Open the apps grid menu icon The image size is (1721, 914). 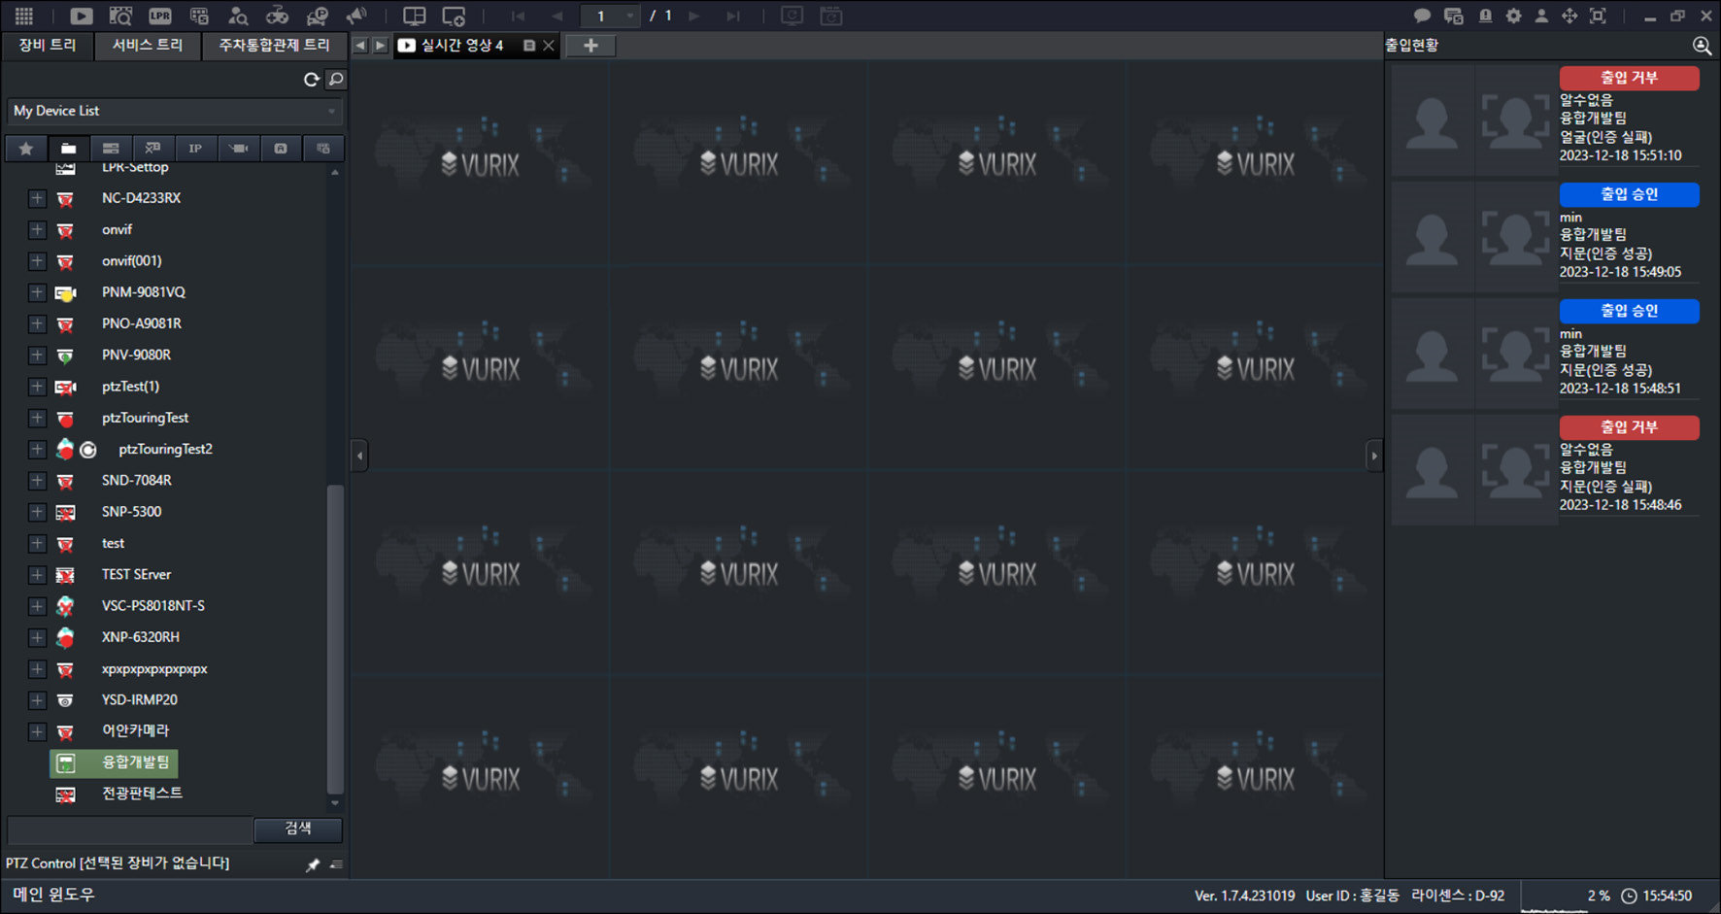tap(24, 16)
